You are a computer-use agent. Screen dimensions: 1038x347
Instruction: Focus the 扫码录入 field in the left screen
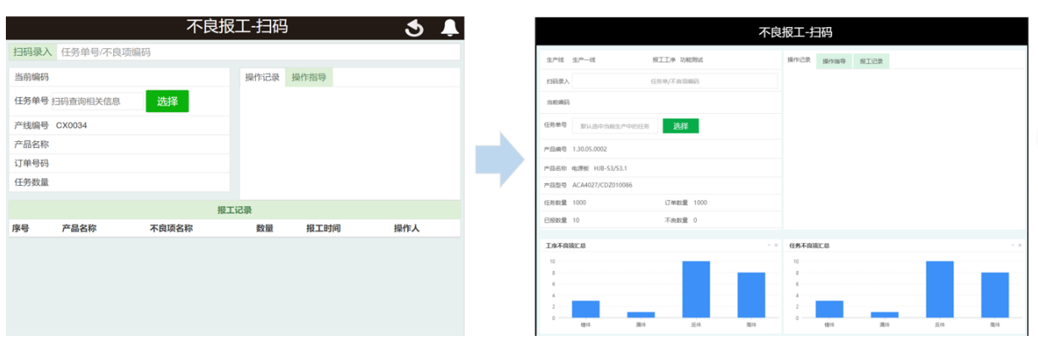pyautogui.click(x=258, y=52)
